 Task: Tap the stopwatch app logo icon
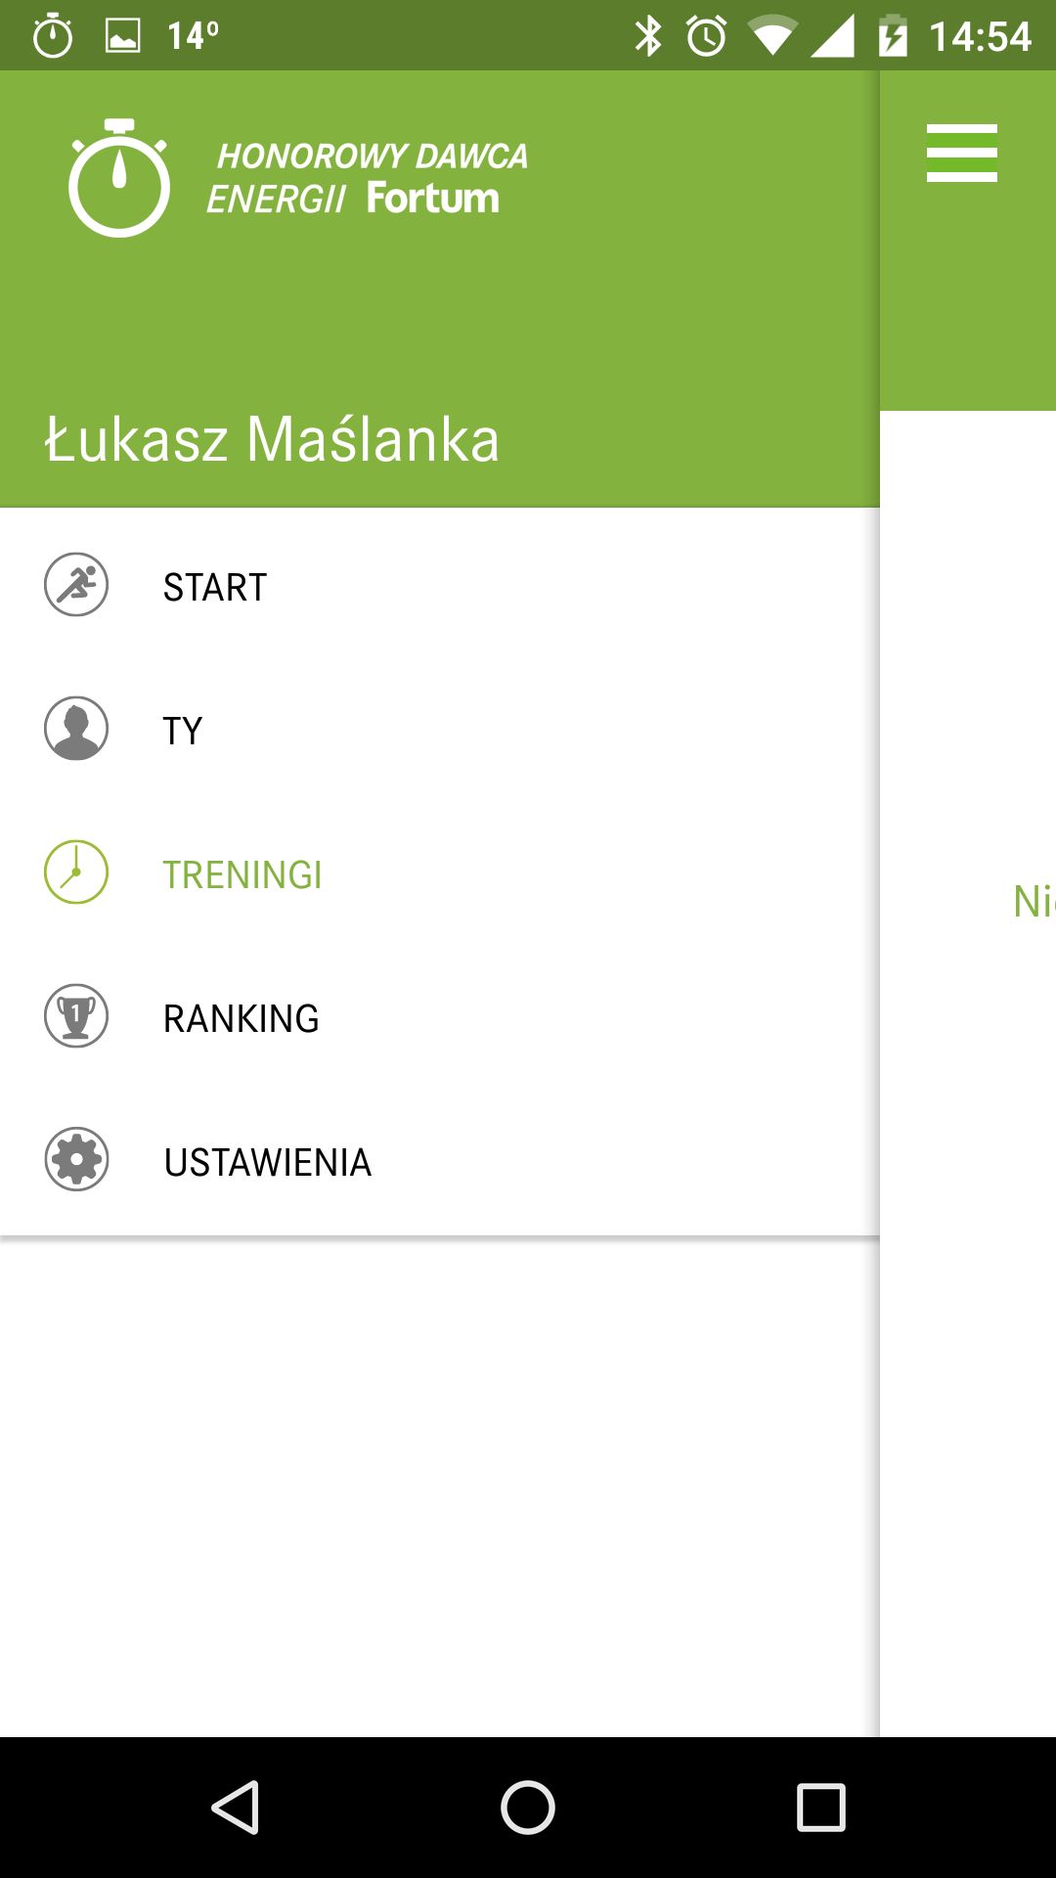[x=119, y=178]
